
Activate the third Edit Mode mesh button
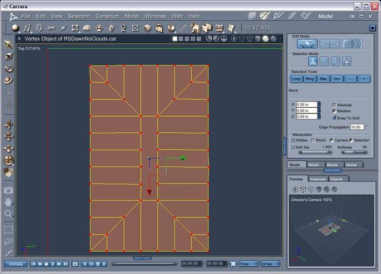(x=352, y=44)
